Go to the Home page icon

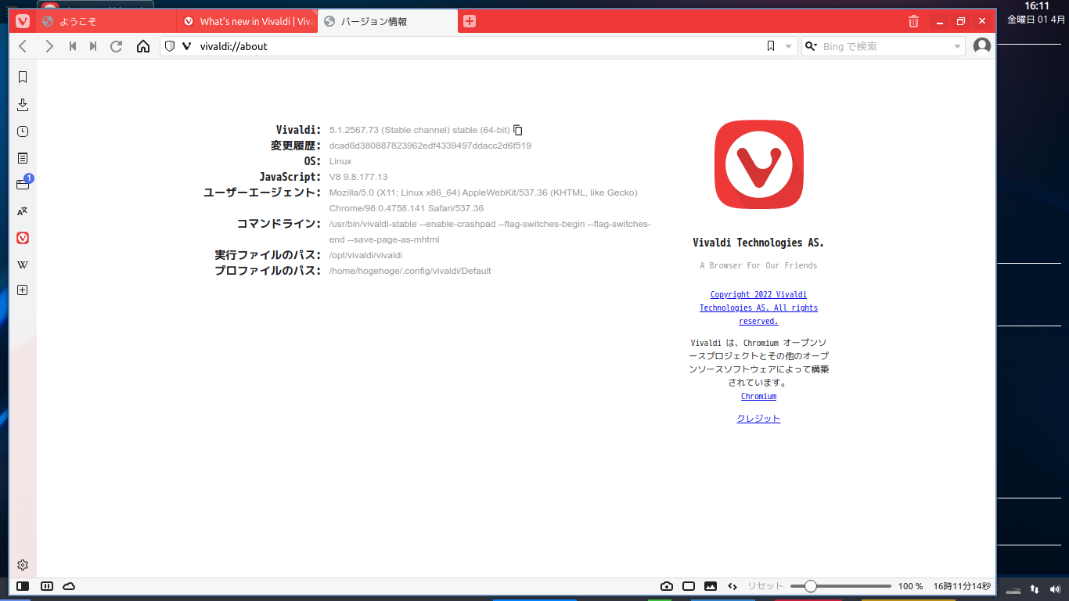142,46
